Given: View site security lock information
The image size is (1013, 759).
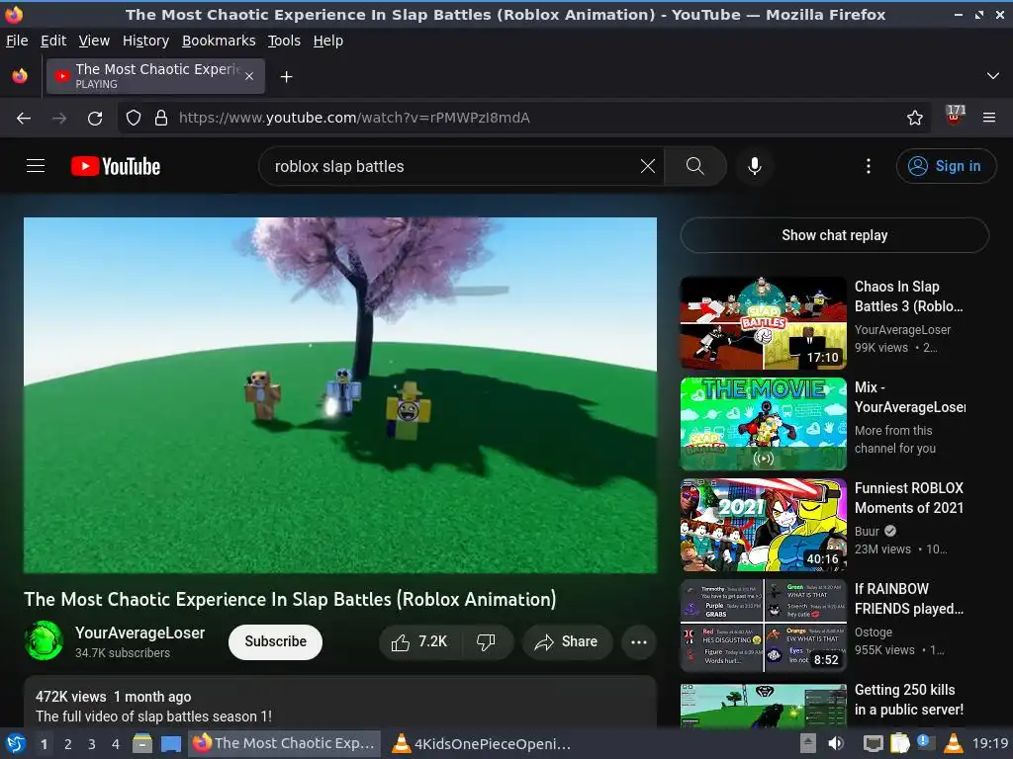Looking at the screenshot, I should point(161,119).
